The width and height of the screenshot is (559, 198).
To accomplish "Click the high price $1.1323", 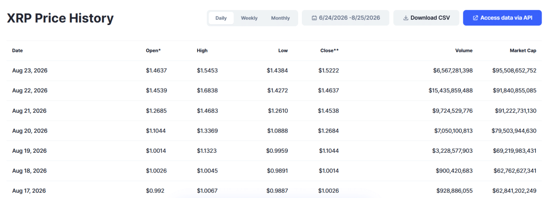I will click(207, 151).
